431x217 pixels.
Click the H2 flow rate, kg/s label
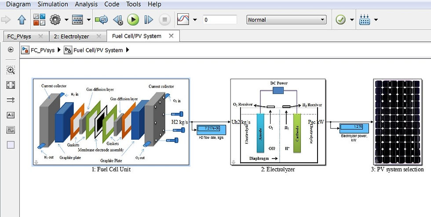pos(211,137)
